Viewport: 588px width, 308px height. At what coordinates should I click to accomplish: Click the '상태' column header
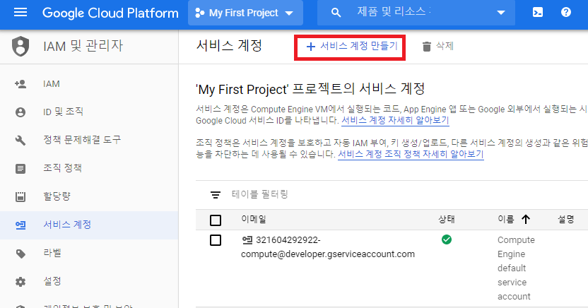tap(446, 219)
